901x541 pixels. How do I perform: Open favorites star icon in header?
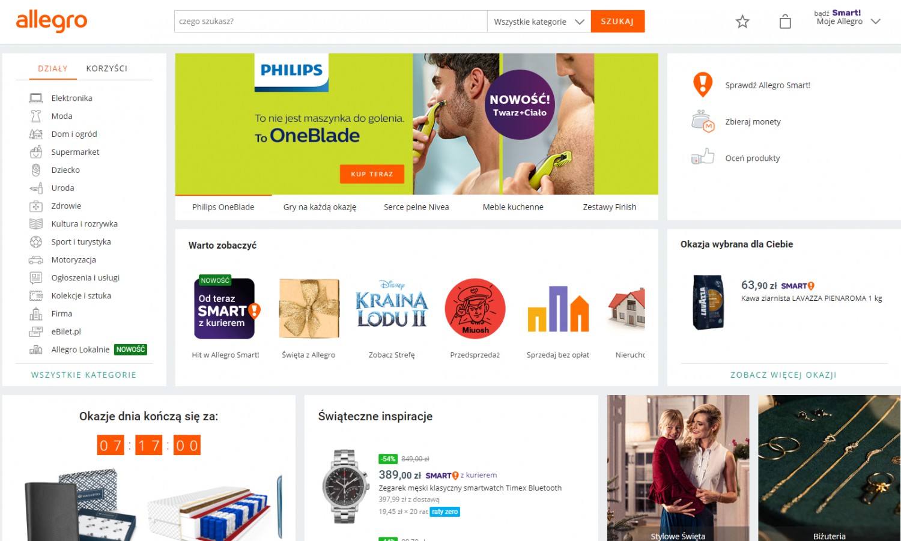coord(742,22)
